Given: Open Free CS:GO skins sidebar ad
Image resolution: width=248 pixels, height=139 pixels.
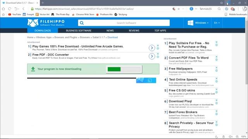Looking at the screenshot, I should point(182,90).
